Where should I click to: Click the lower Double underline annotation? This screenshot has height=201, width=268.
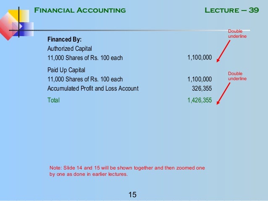coord(237,76)
